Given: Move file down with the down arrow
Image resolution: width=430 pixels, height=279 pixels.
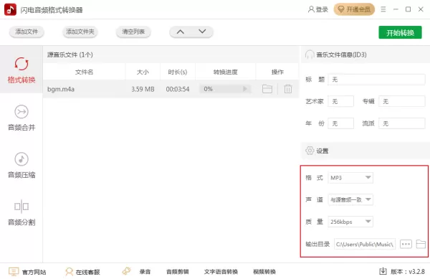Looking at the screenshot, I should tap(202, 32).
